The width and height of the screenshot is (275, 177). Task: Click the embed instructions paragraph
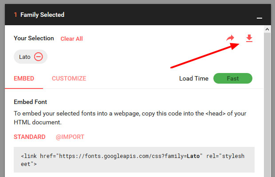click(129, 117)
